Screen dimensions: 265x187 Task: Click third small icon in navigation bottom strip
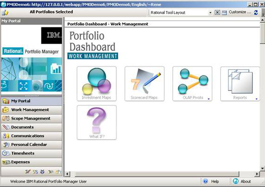pyautogui.click(x=42, y=172)
